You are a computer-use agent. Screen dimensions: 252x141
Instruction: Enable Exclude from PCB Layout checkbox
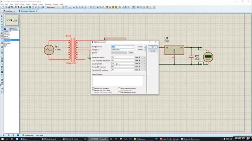pyautogui.click(x=93, y=90)
